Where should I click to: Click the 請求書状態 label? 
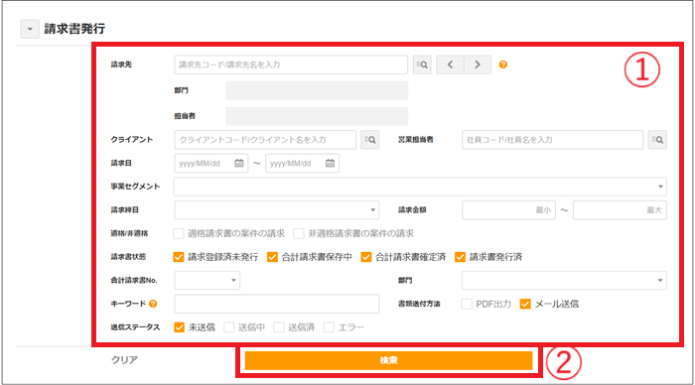click(x=128, y=257)
